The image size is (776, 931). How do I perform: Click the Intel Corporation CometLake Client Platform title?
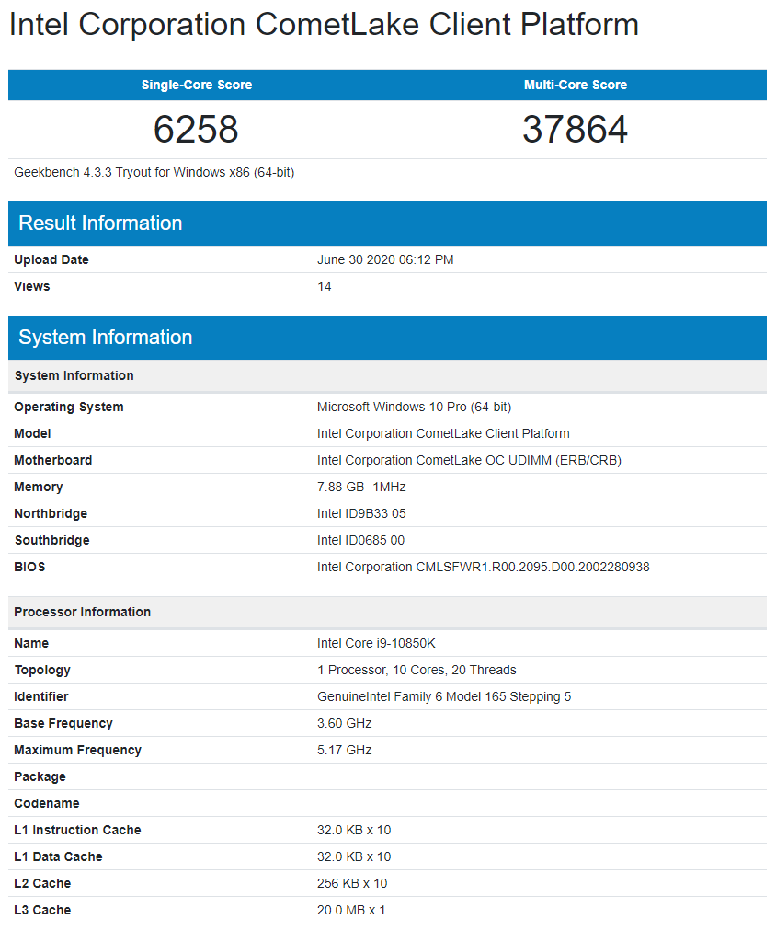324,25
